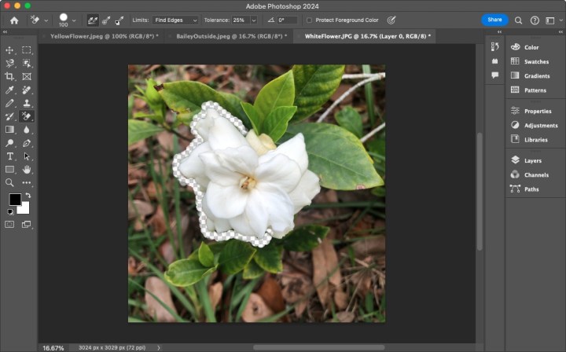Image resolution: width=566 pixels, height=352 pixels.
Task: Click the blue Share button
Action: (x=494, y=20)
